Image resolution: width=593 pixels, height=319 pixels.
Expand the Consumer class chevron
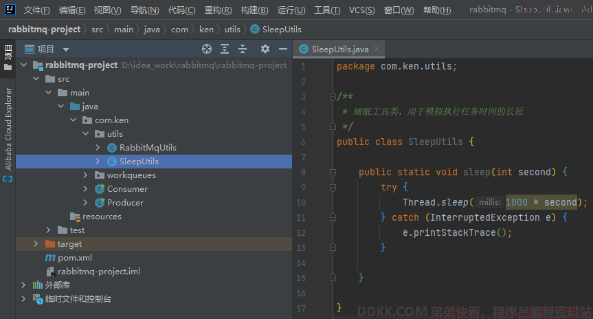86,189
